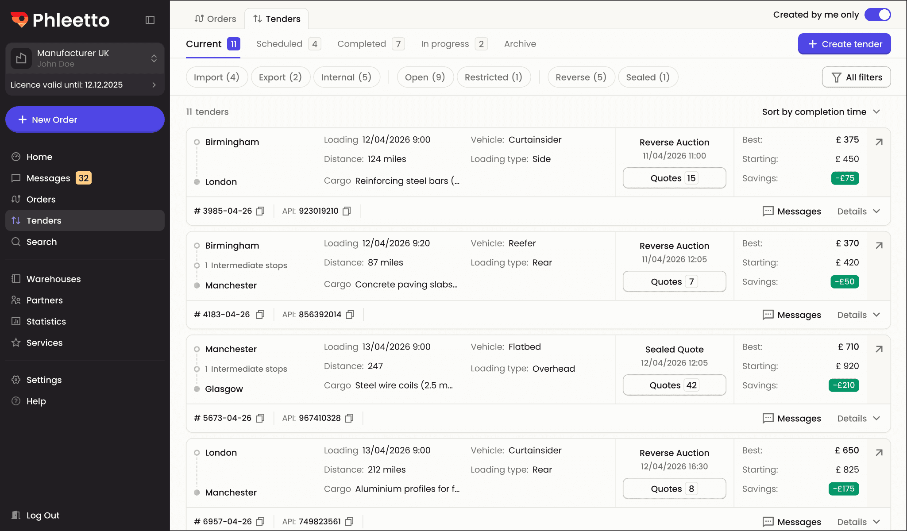Screen dimensions: 907x531
Task: Enable the Sealed (1) filter
Action: pos(648,77)
